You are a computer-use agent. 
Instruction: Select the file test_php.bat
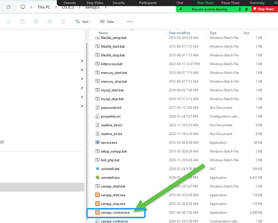(x=110, y=160)
